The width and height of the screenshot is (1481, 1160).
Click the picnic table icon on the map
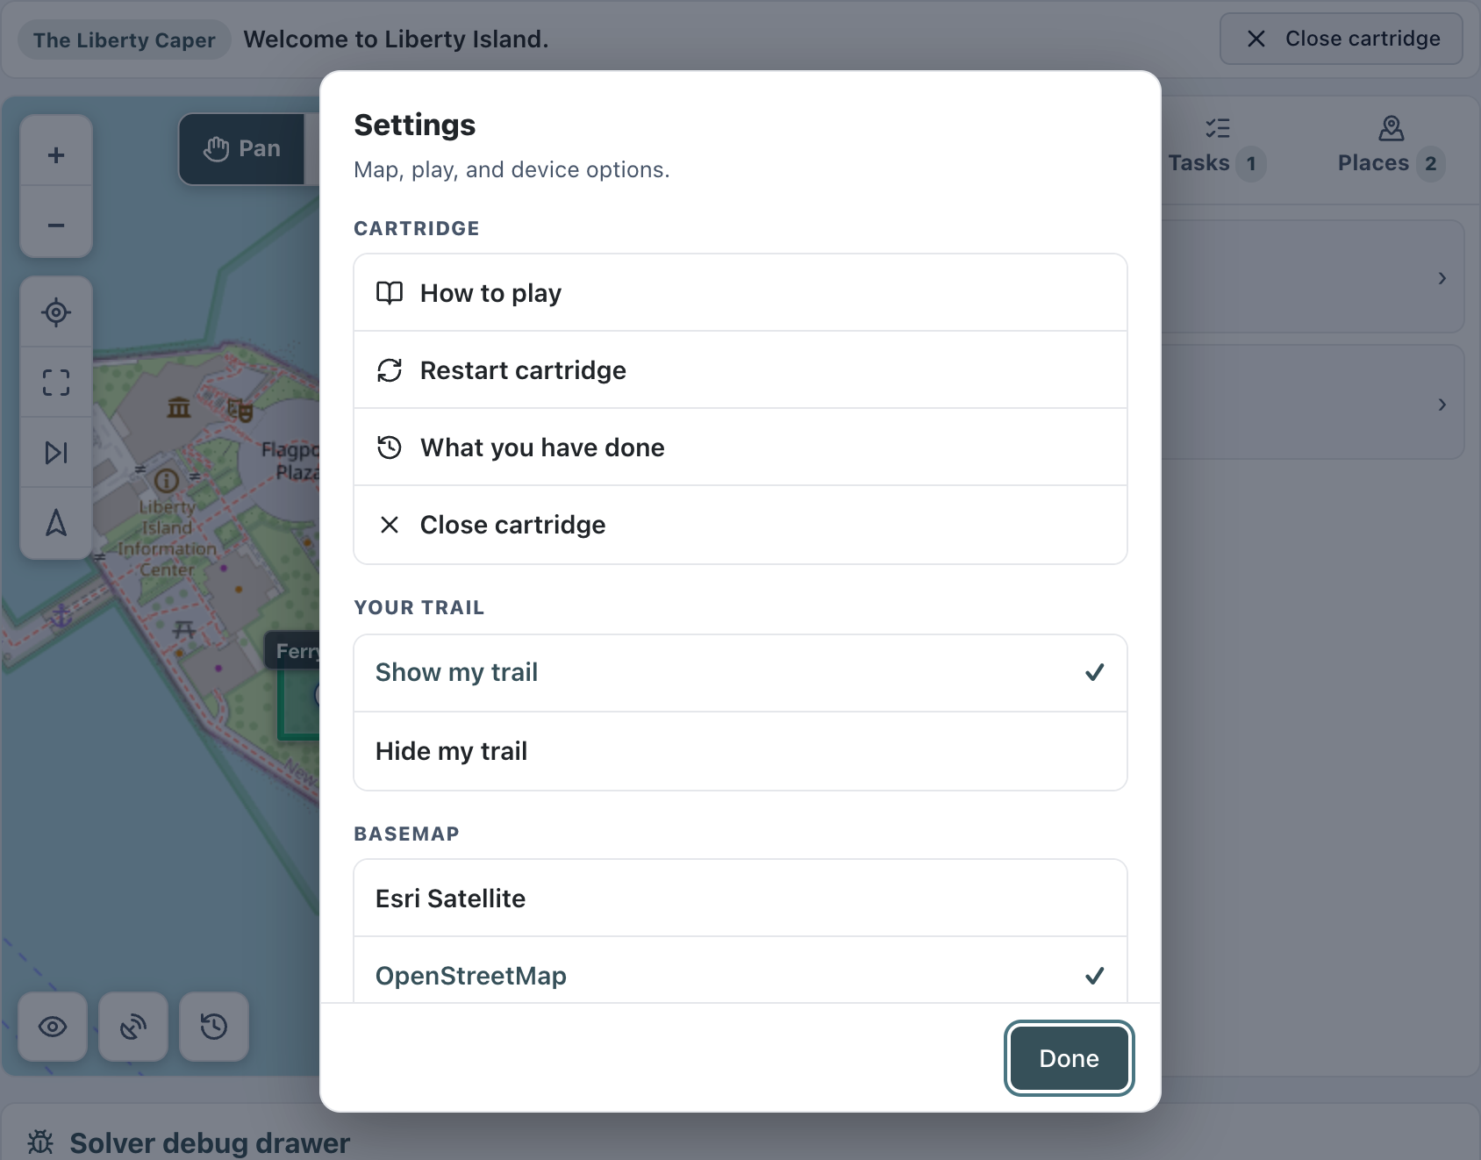pyautogui.click(x=184, y=629)
